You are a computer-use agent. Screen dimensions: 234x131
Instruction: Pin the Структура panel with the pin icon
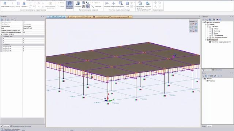pos(231,17)
